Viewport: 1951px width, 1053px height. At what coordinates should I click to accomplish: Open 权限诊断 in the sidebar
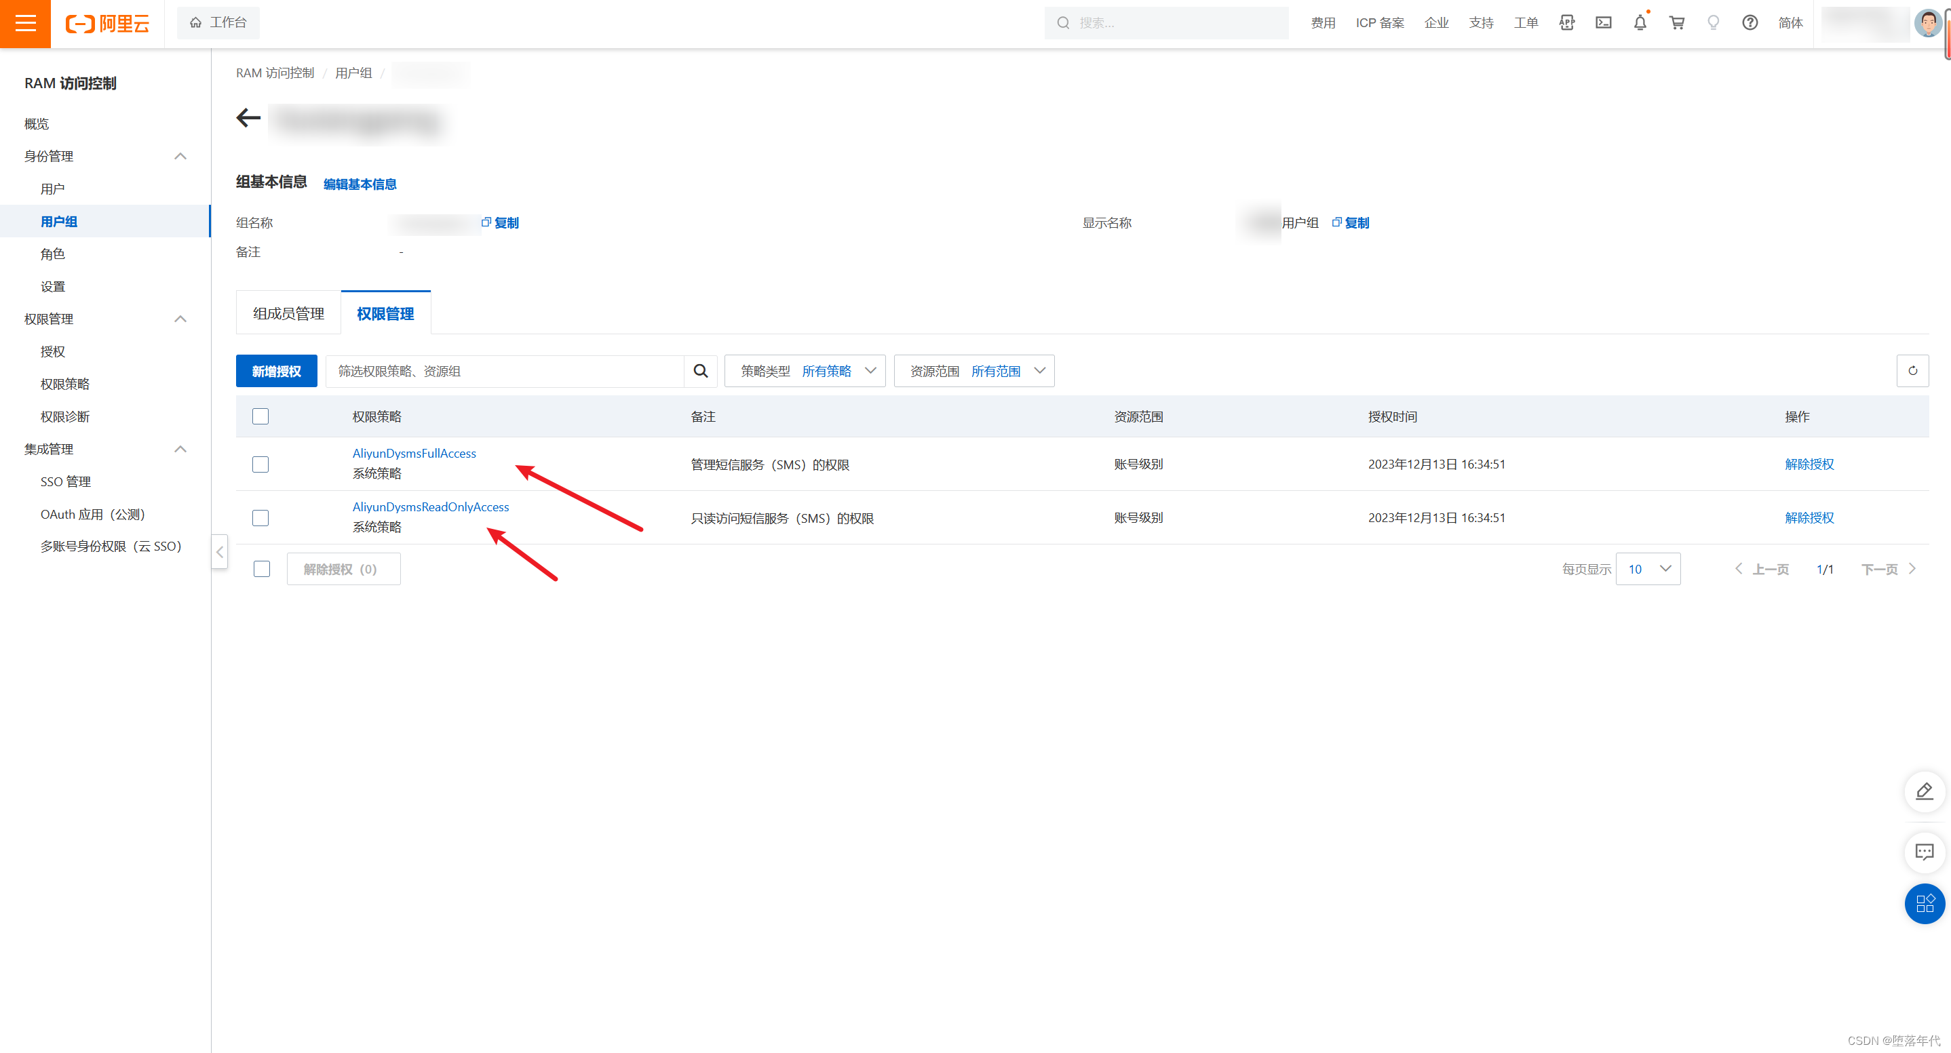(x=65, y=416)
